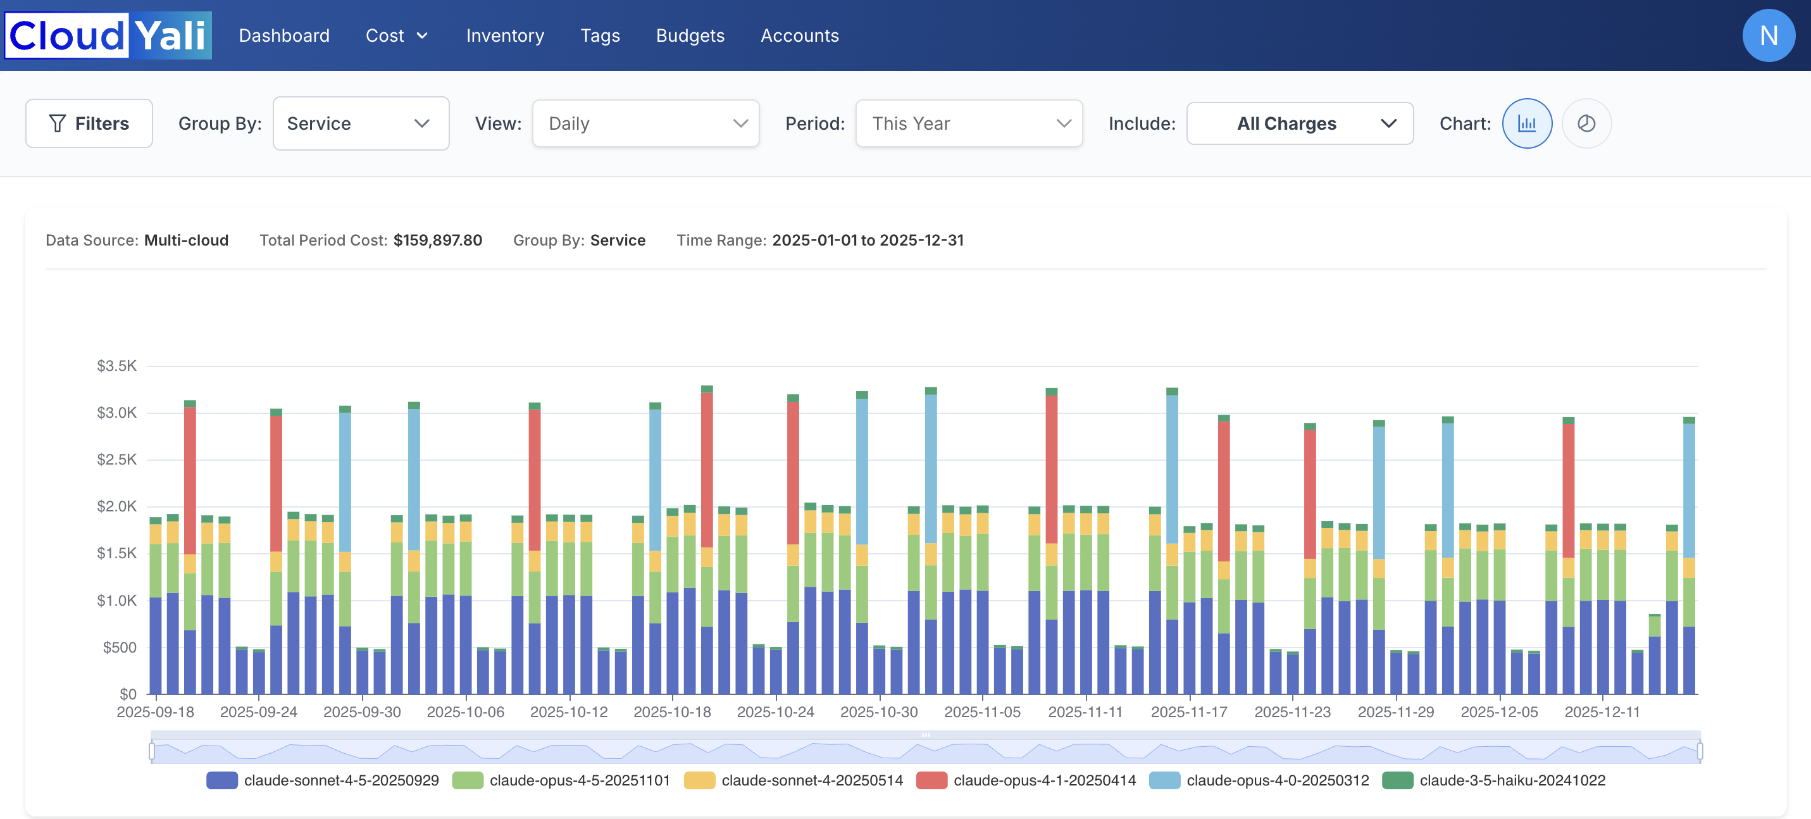Toggle claude-3-5-haiku-20241022 legend swatch
This screenshot has width=1811, height=819.
(1397, 780)
